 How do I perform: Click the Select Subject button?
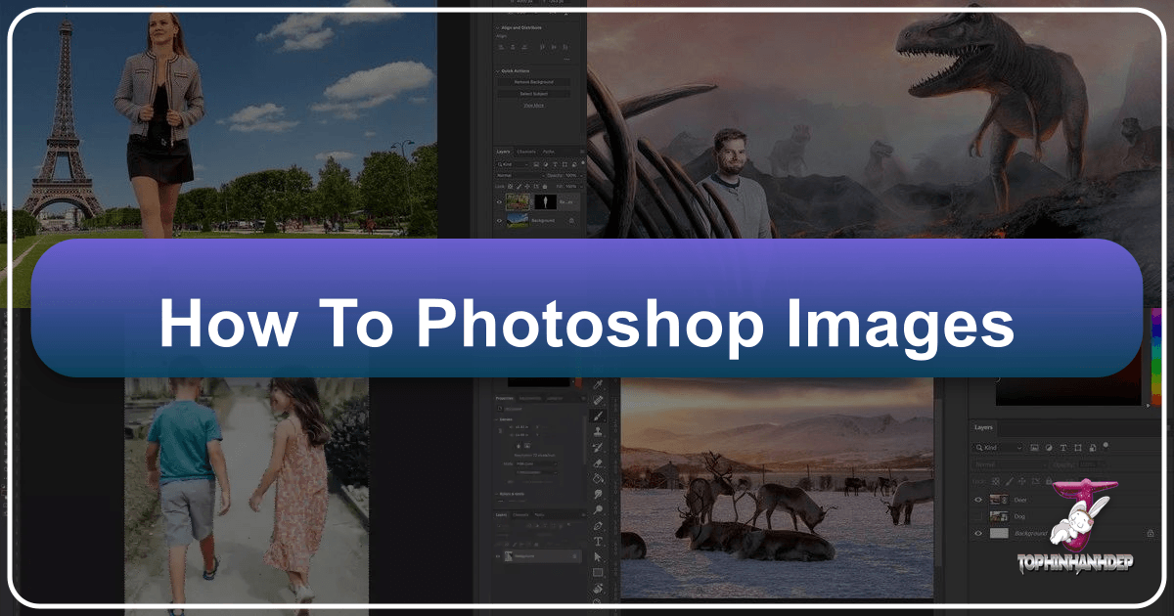[533, 94]
